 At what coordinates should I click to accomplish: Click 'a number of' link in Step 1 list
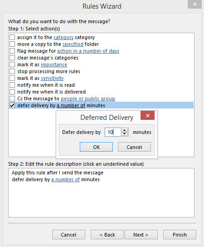(71, 105)
